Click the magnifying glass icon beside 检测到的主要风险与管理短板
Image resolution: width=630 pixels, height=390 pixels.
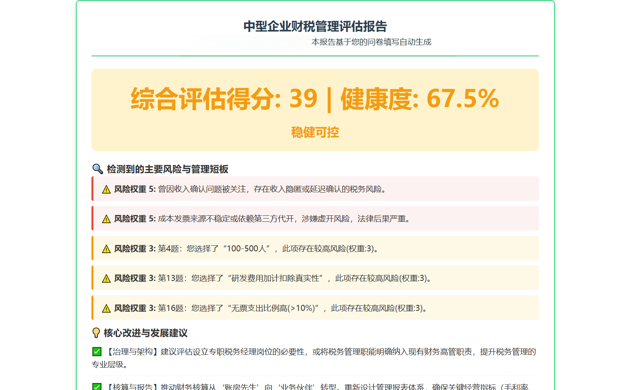click(x=97, y=169)
